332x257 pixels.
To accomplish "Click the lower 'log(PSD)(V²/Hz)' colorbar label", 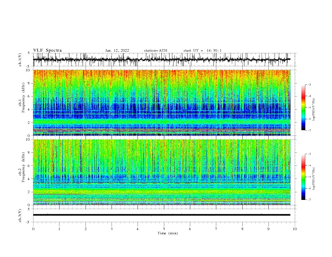I will pos(314,179).
